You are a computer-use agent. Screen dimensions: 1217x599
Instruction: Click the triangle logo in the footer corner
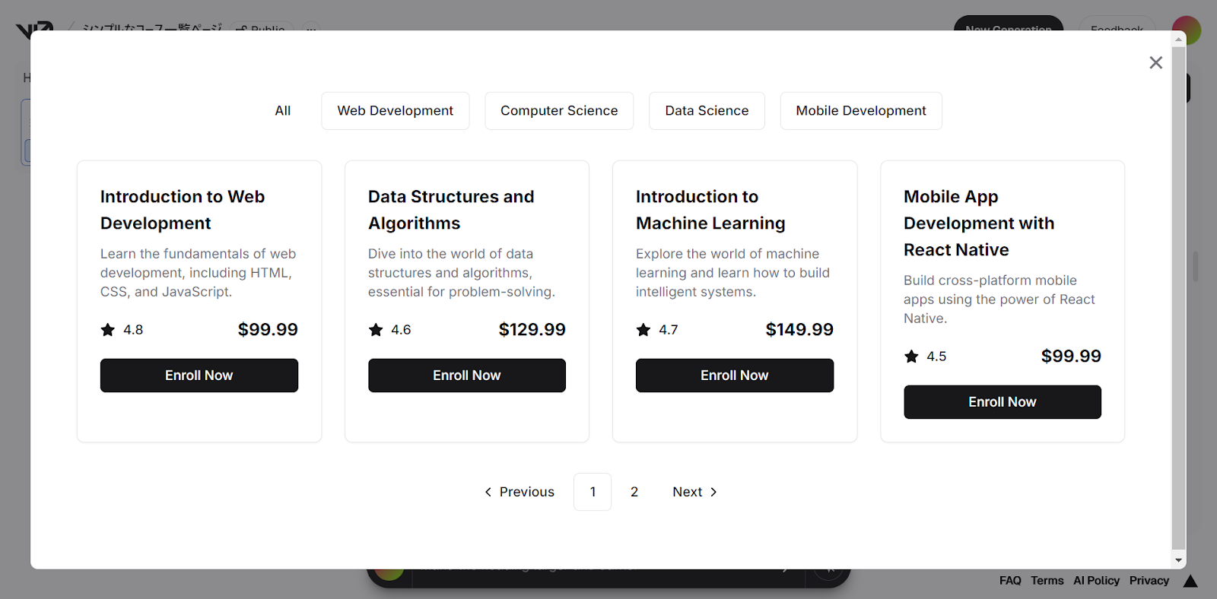1190,582
